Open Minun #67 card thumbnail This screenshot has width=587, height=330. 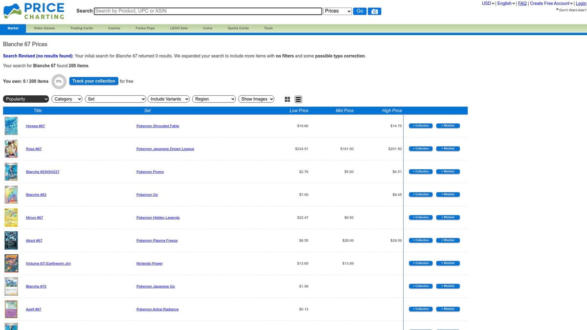click(x=11, y=218)
